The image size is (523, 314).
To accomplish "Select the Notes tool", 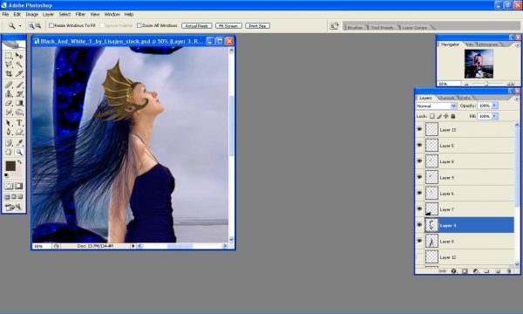I will click(9, 143).
